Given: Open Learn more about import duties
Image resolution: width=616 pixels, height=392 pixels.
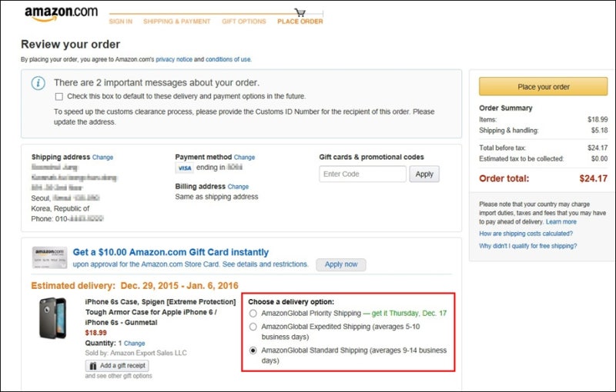Looking at the screenshot, I should coord(561,222).
